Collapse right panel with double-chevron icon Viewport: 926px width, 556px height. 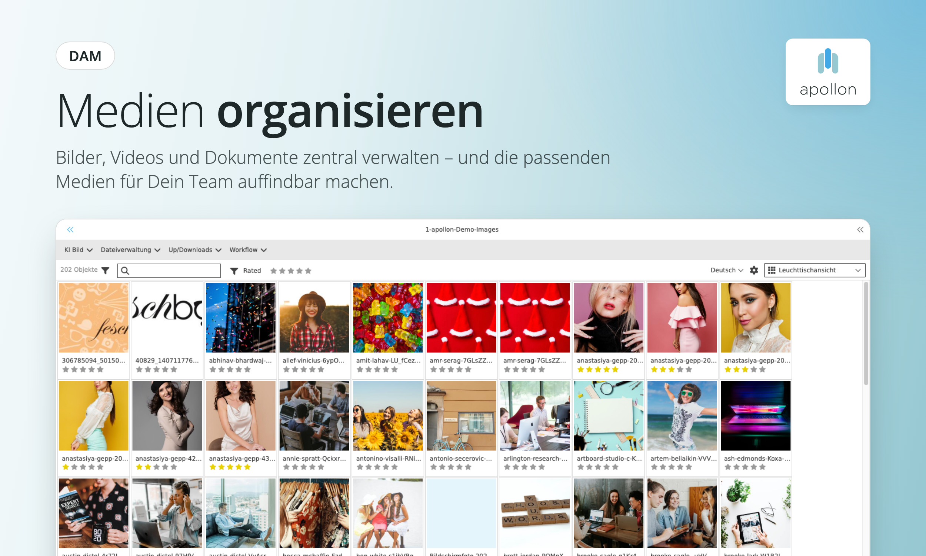860,229
